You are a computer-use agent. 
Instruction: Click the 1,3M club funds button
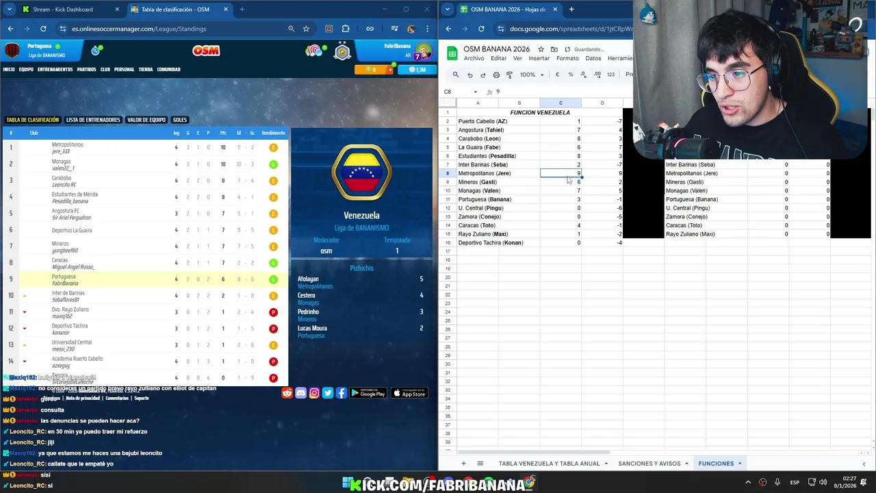point(416,69)
